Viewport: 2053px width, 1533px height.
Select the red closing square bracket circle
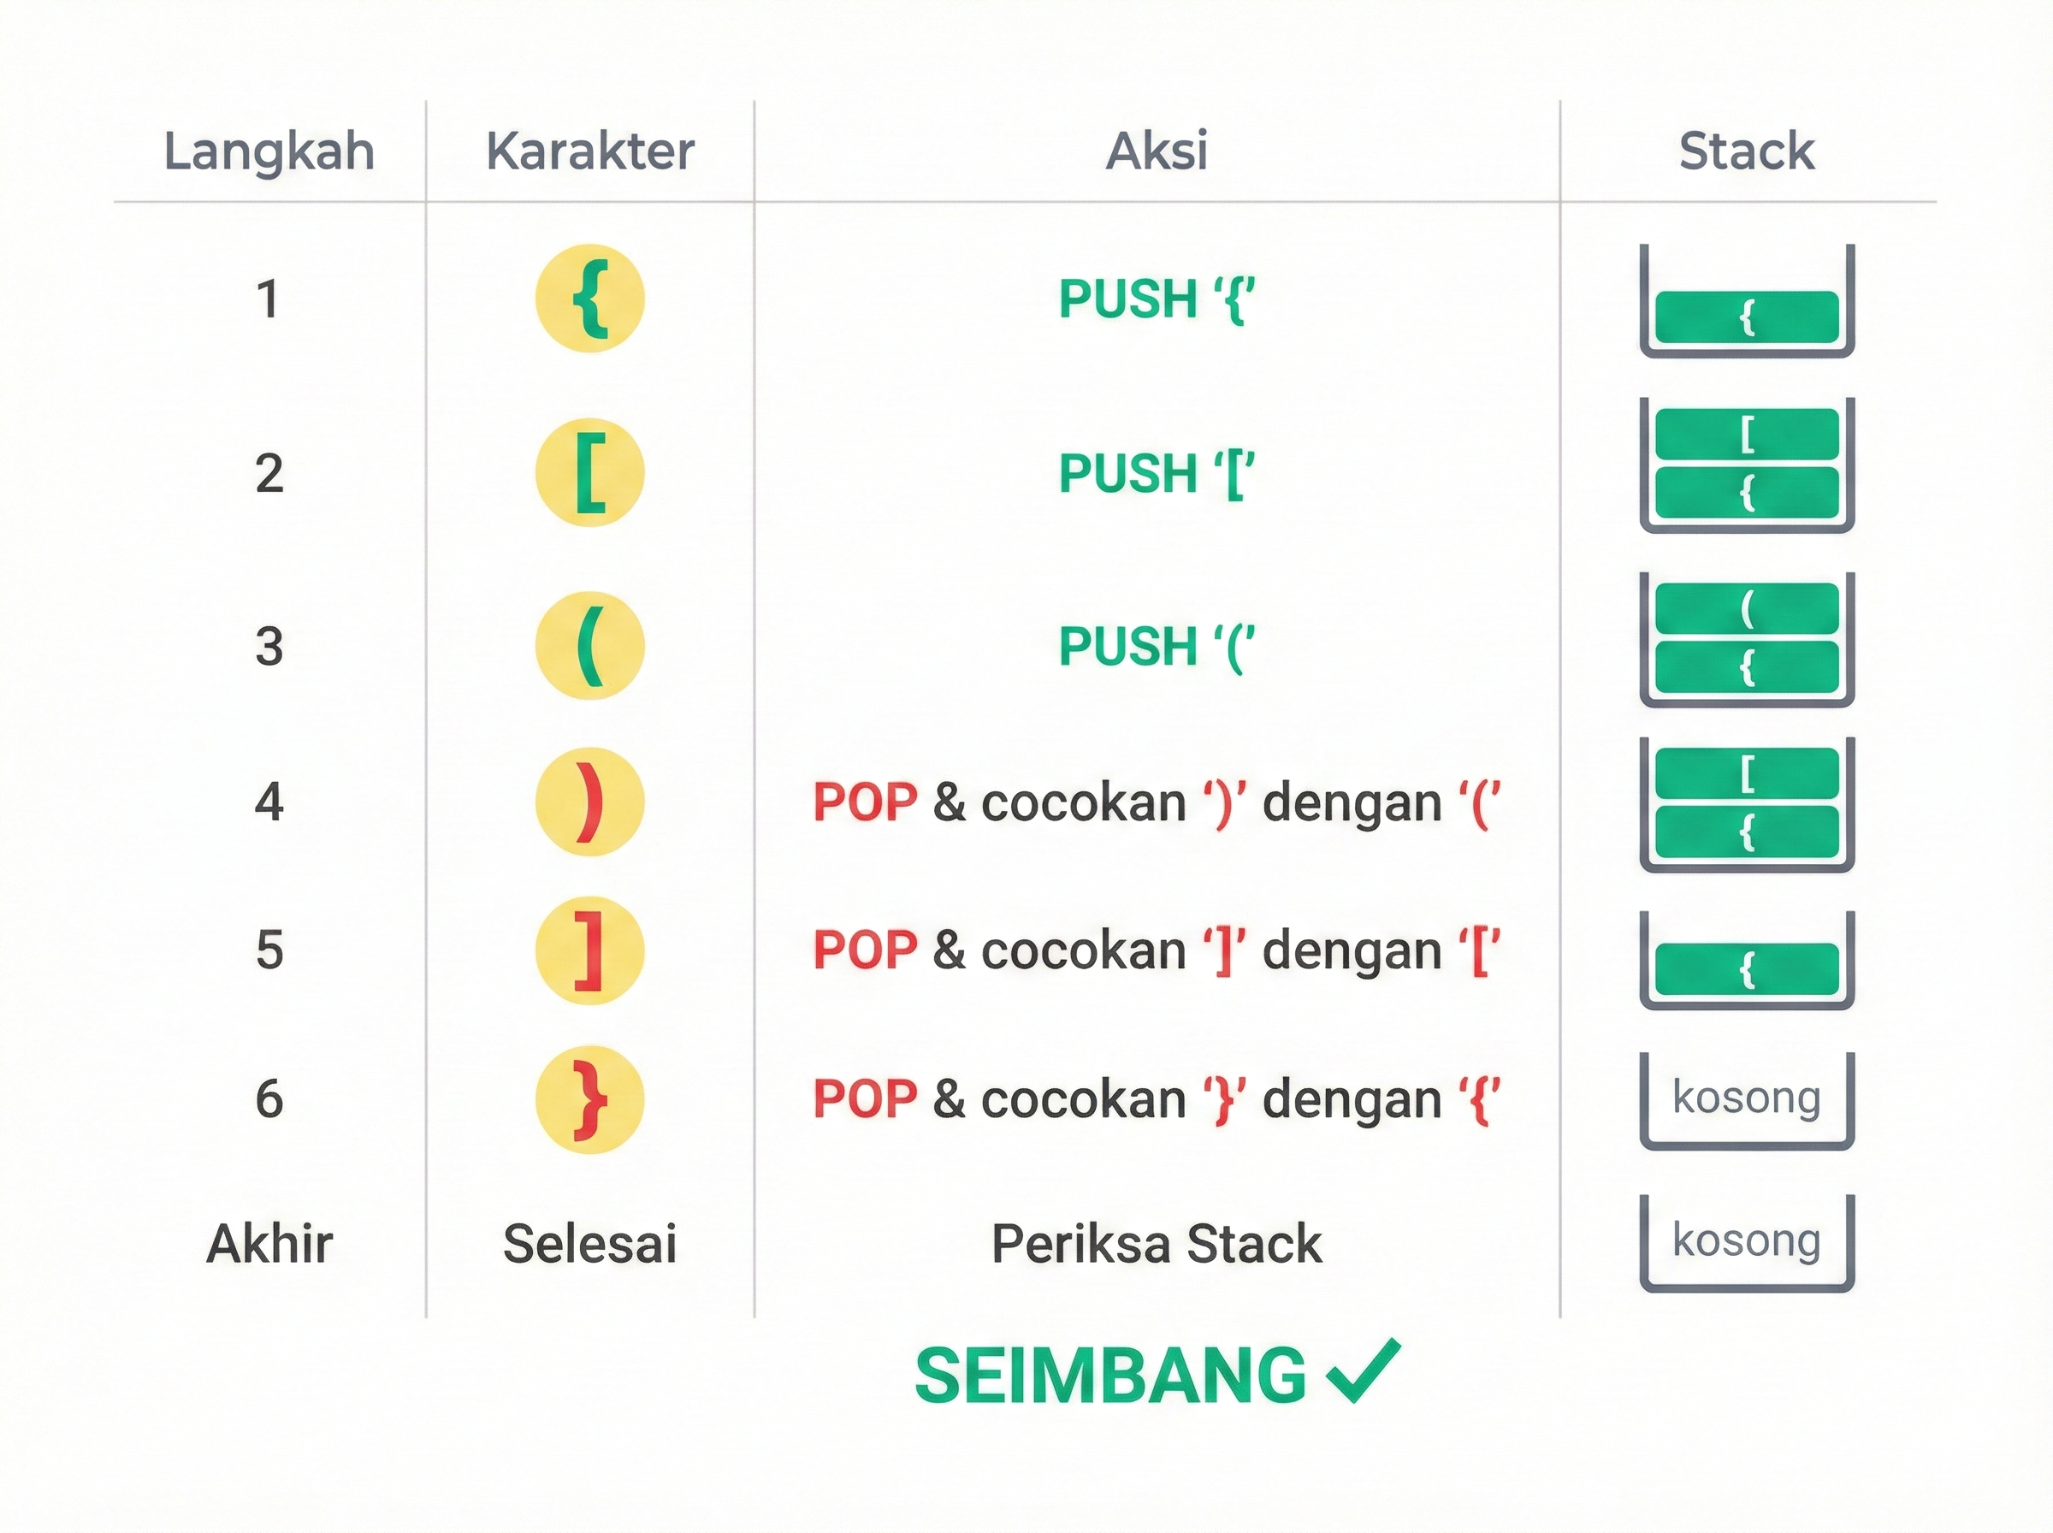click(589, 950)
